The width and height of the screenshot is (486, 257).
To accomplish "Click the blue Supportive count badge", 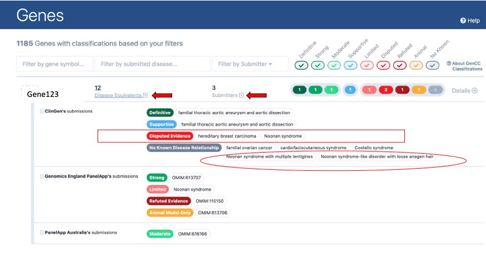I will 350,90.
